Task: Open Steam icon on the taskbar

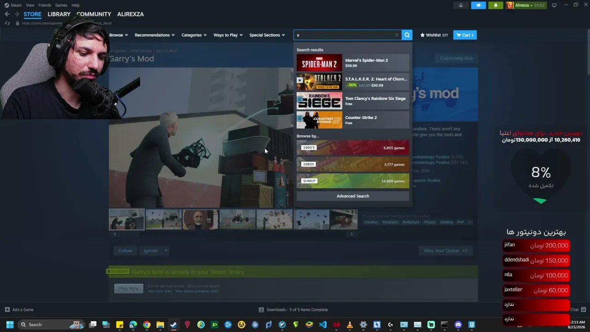Action: pos(173,325)
